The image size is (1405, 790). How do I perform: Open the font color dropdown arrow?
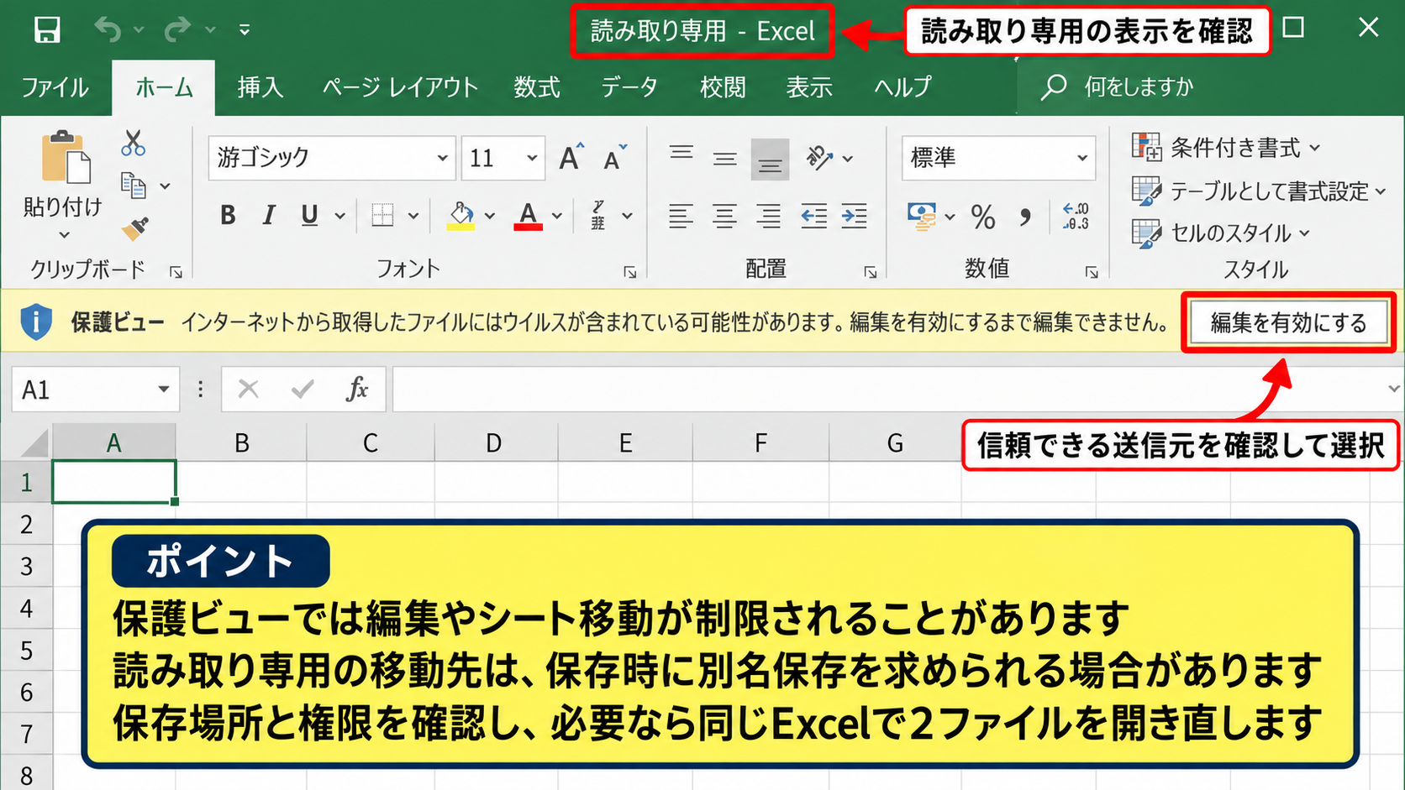click(x=557, y=217)
